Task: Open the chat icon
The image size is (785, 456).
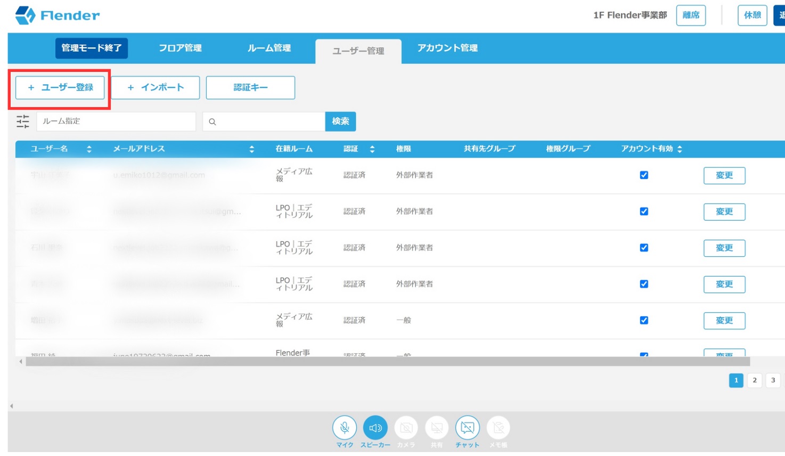Action: point(467,427)
